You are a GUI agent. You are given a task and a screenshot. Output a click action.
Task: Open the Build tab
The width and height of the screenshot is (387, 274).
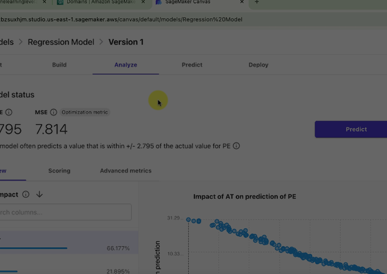click(x=59, y=65)
